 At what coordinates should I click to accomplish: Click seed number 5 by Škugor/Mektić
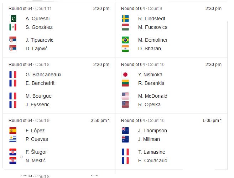(x=21, y=157)
